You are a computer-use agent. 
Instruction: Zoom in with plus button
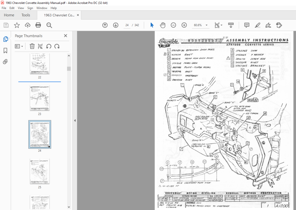(184, 25)
